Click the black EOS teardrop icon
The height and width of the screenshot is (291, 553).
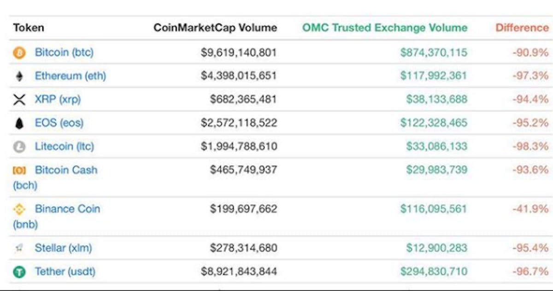pyautogui.click(x=19, y=123)
